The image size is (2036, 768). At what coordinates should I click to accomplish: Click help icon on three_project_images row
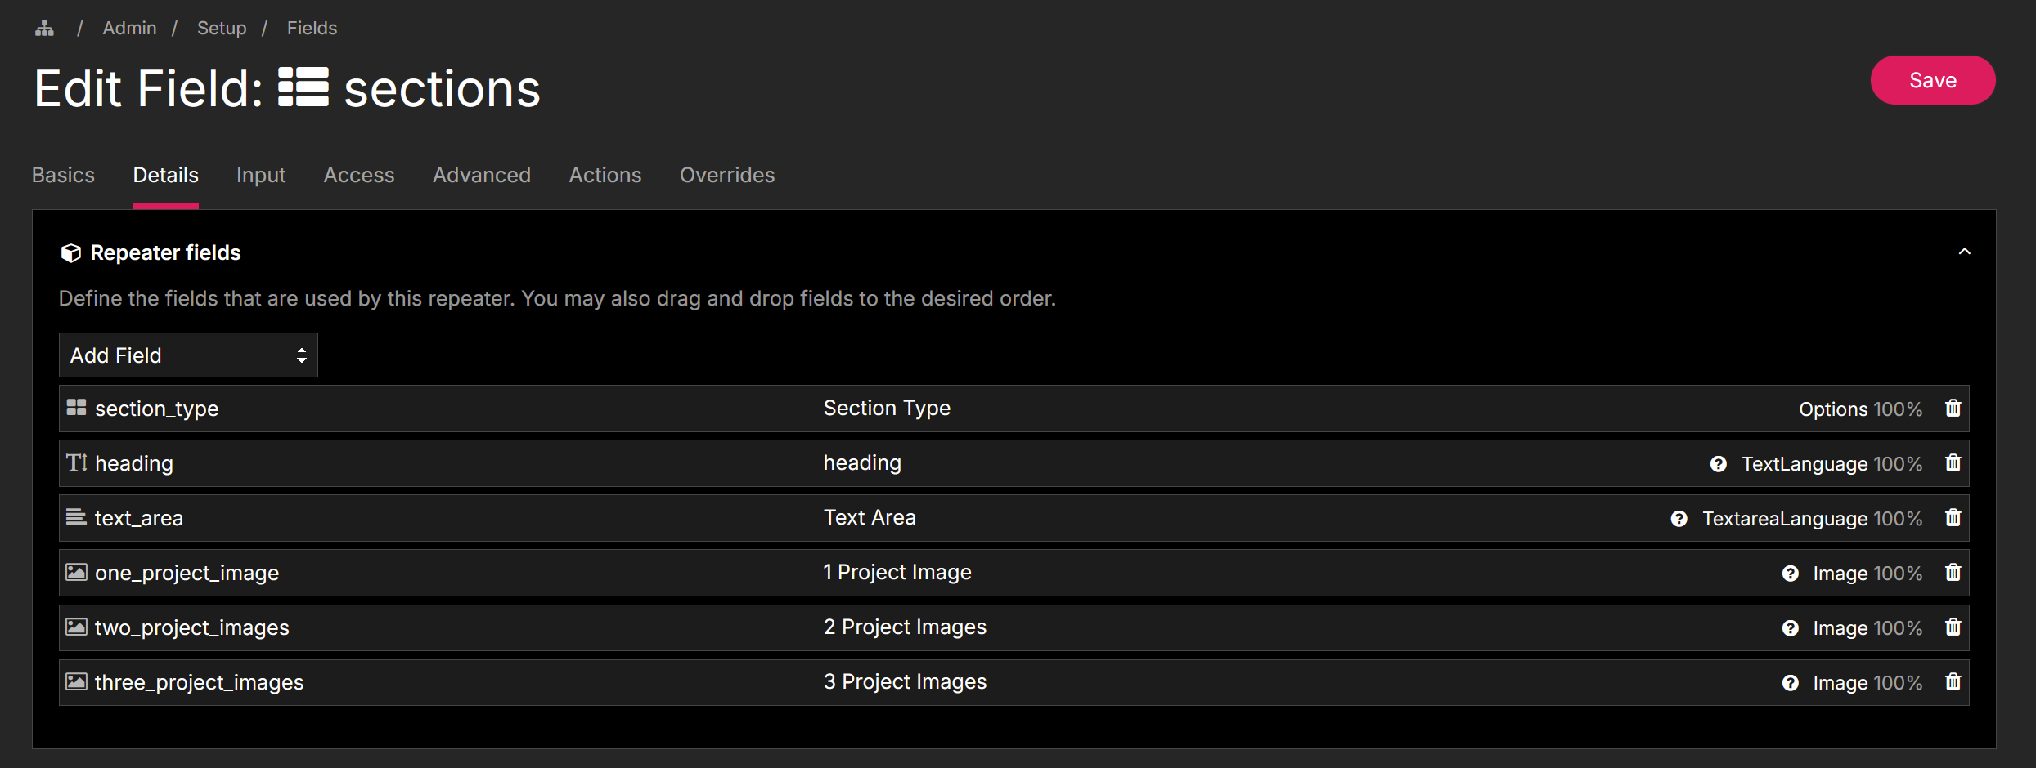point(1790,683)
